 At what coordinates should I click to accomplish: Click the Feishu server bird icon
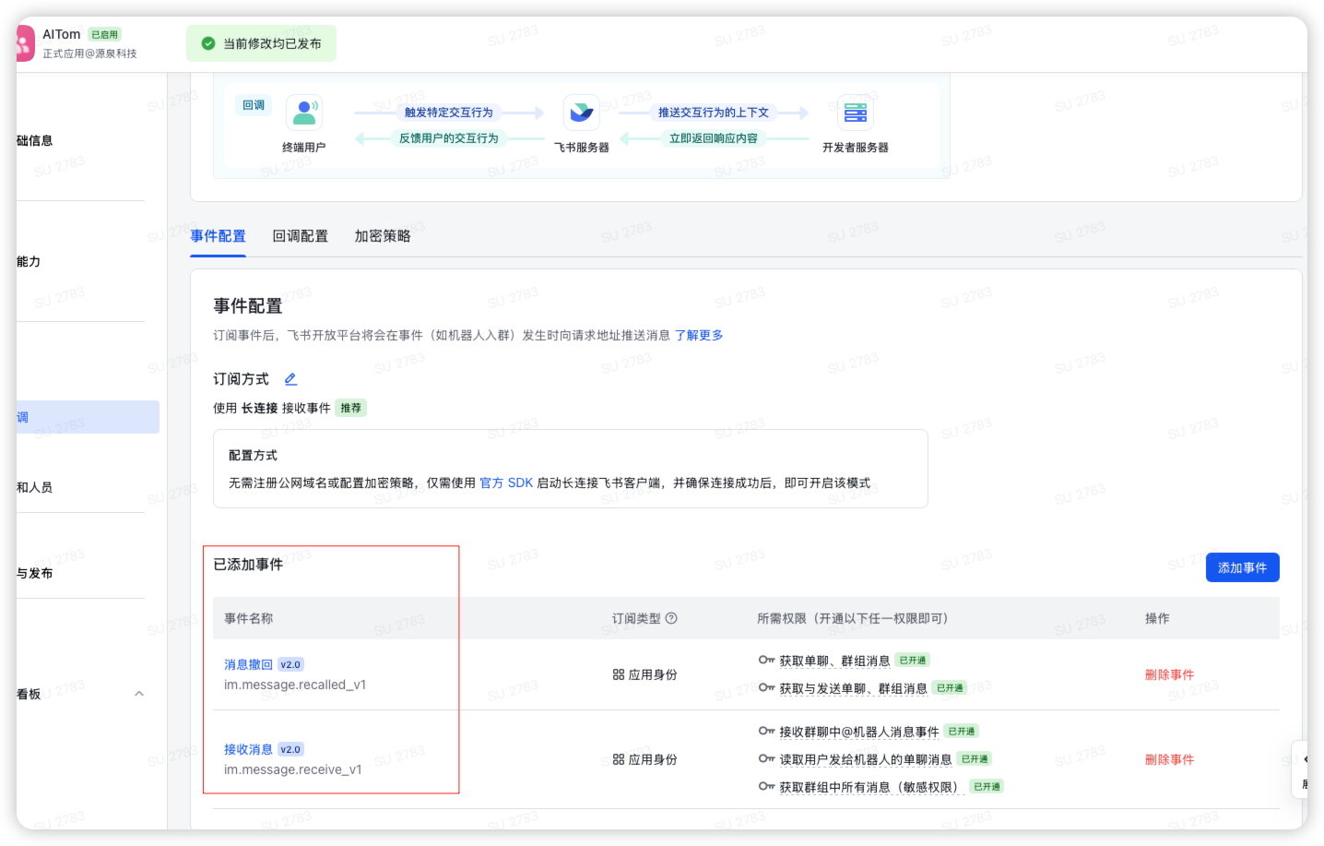pos(582,113)
